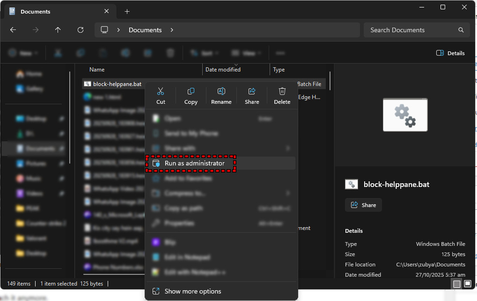Click the Share icon in the context menu
This screenshot has height=301, width=477.
pyautogui.click(x=251, y=91)
